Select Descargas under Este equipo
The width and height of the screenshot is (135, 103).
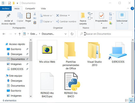point(16,81)
